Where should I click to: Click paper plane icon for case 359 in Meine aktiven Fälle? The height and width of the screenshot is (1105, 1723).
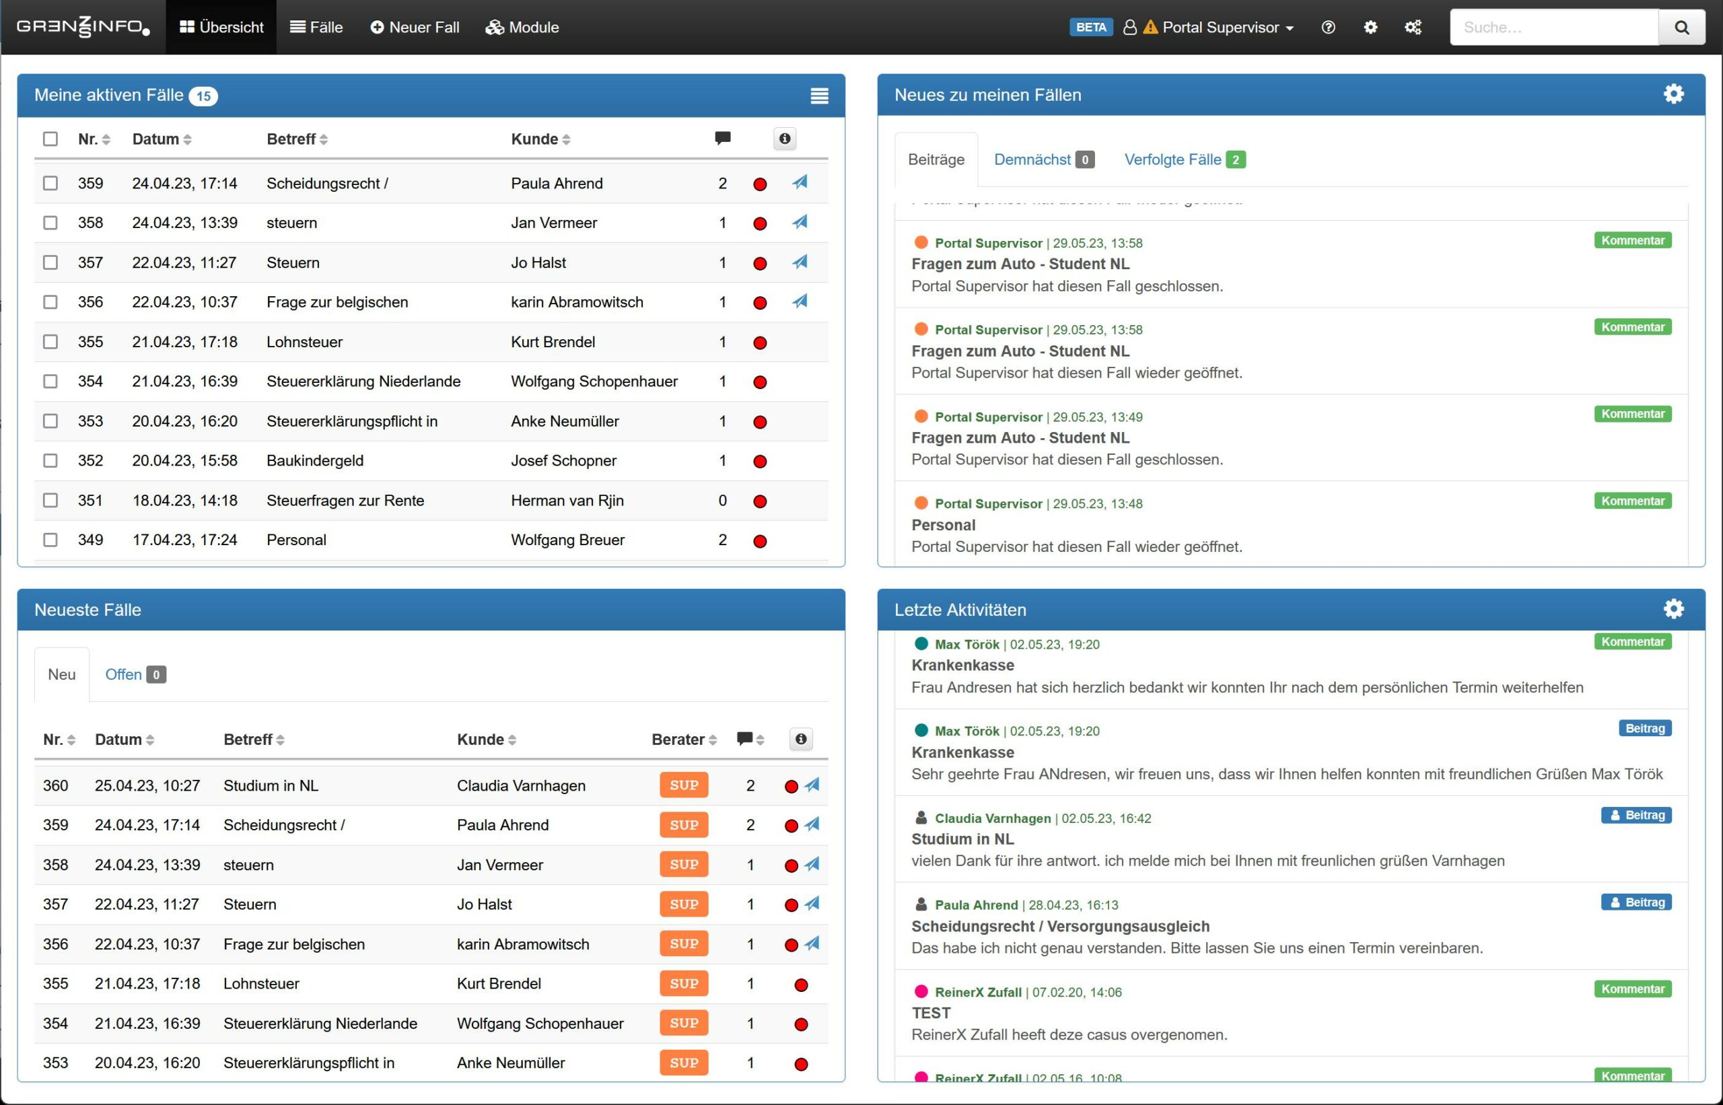point(800,182)
